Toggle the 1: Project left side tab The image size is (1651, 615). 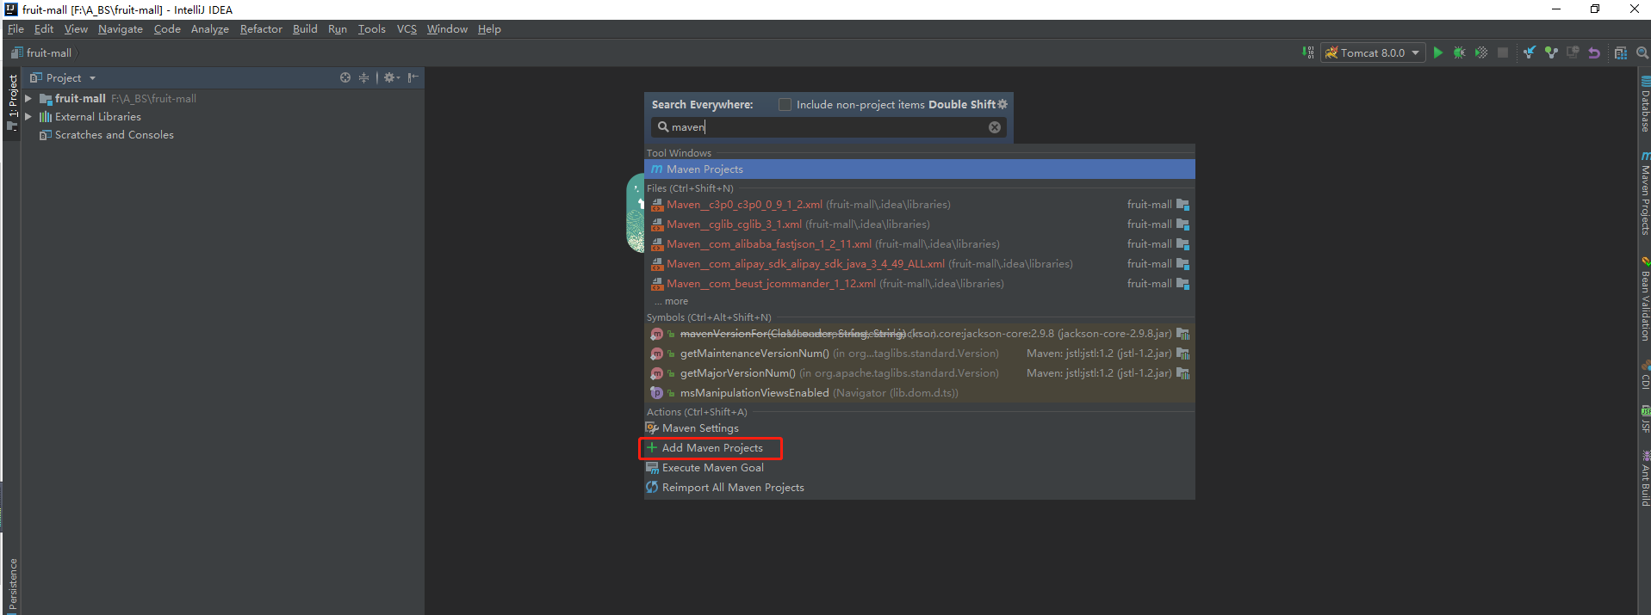[12, 101]
